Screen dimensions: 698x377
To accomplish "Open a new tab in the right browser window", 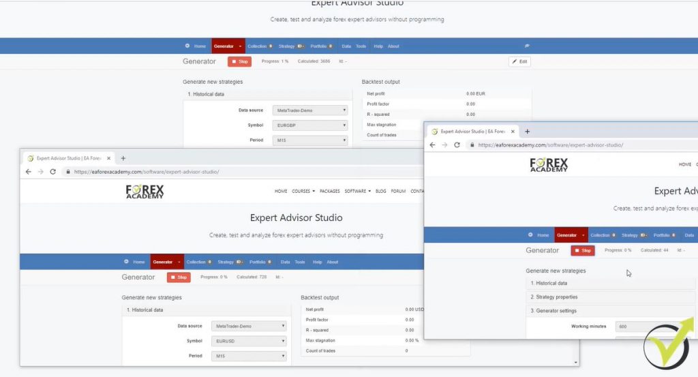I will [528, 132].
